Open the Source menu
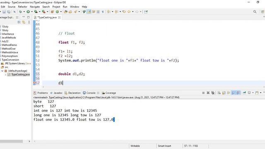265x149 pixels. coord(12,7)
